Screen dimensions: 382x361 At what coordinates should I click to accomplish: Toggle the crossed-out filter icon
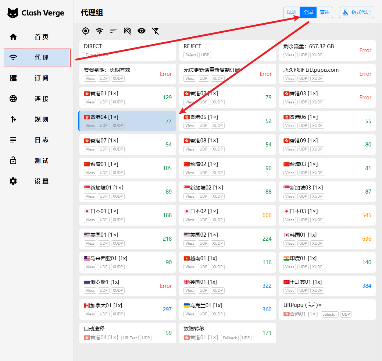pyautogui.click(x=156, y=31)
